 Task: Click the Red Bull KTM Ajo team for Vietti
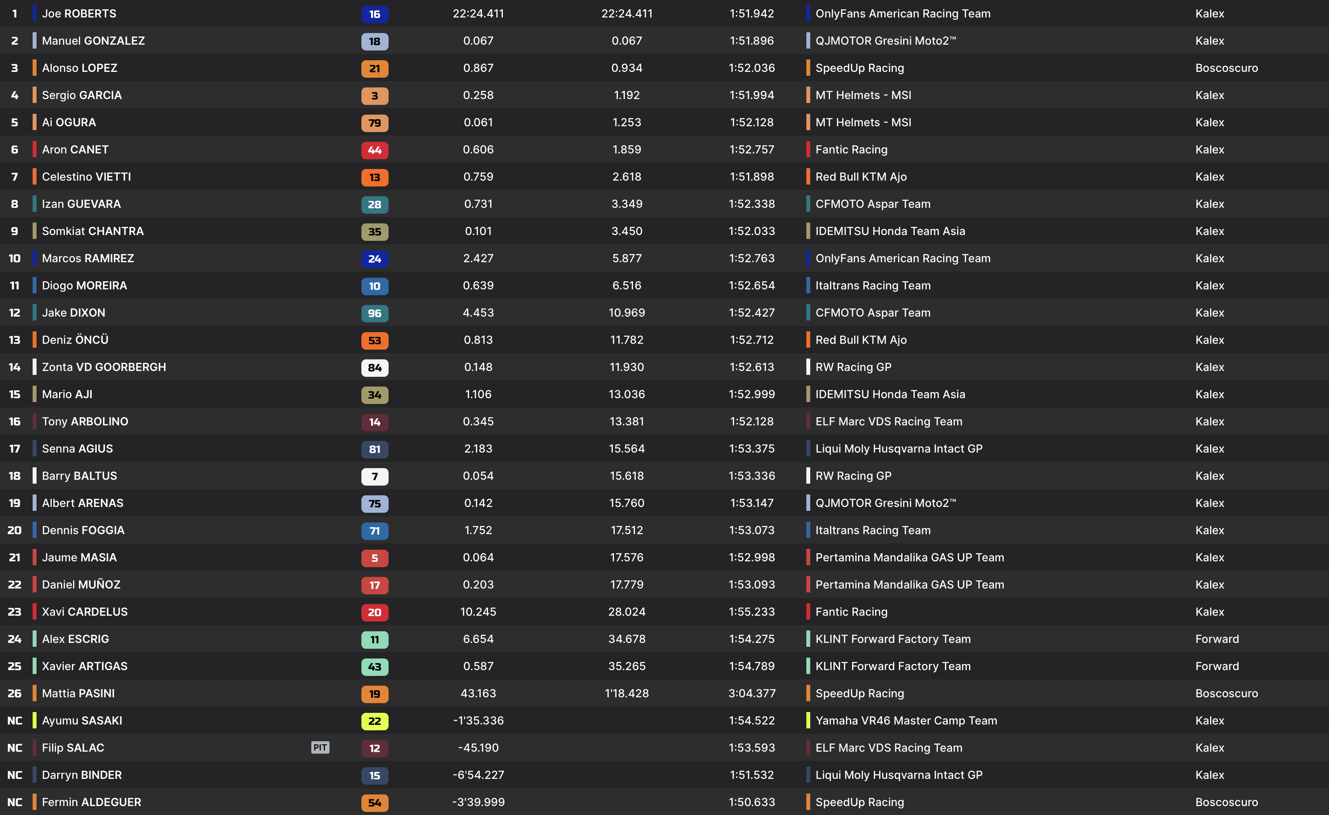[x=861, y=177]
